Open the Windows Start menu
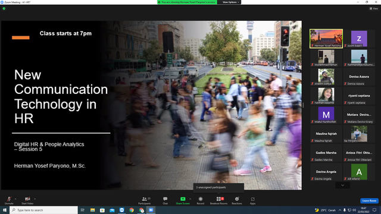This screenshot has width=381, height=214. pos(5,210)
